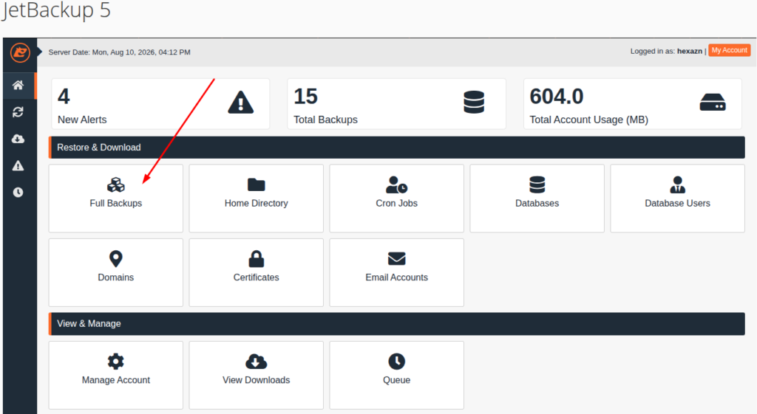Screen dimensions: 757x414
Task: Click the View & Manage section header
Action: (x=396, y=324)
